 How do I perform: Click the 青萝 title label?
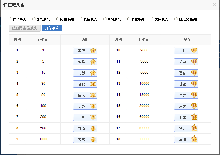pyautogui.click(x=182, y=95)
